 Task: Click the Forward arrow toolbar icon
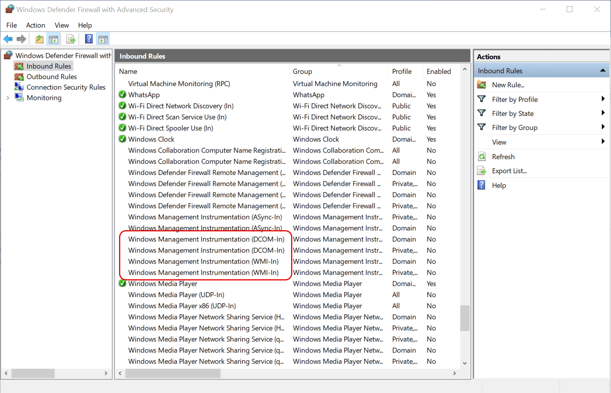[21, 39]
